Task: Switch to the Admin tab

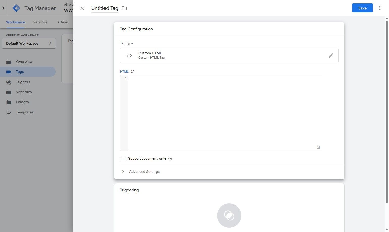Action: pyautogui.click(x=63, y=22)
